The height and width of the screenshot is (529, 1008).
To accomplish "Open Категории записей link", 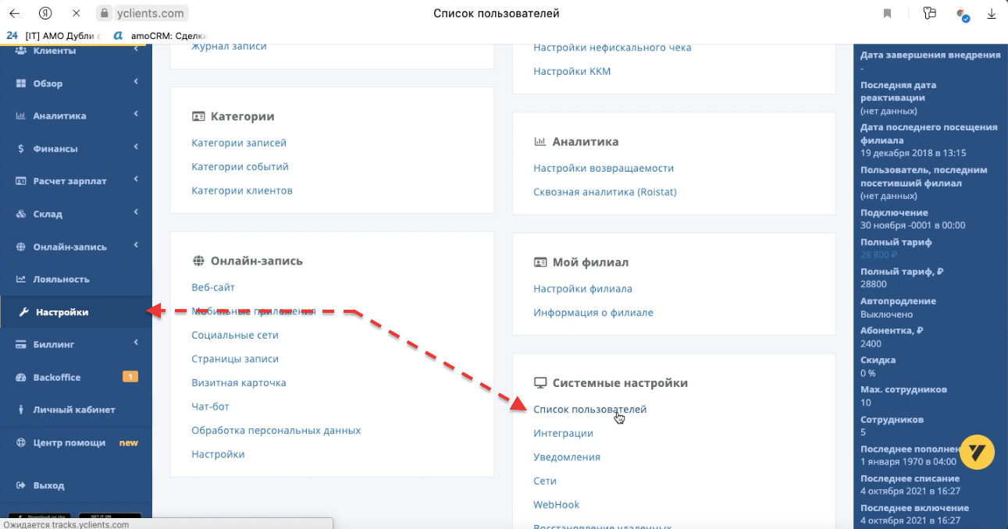I will 239,143.
